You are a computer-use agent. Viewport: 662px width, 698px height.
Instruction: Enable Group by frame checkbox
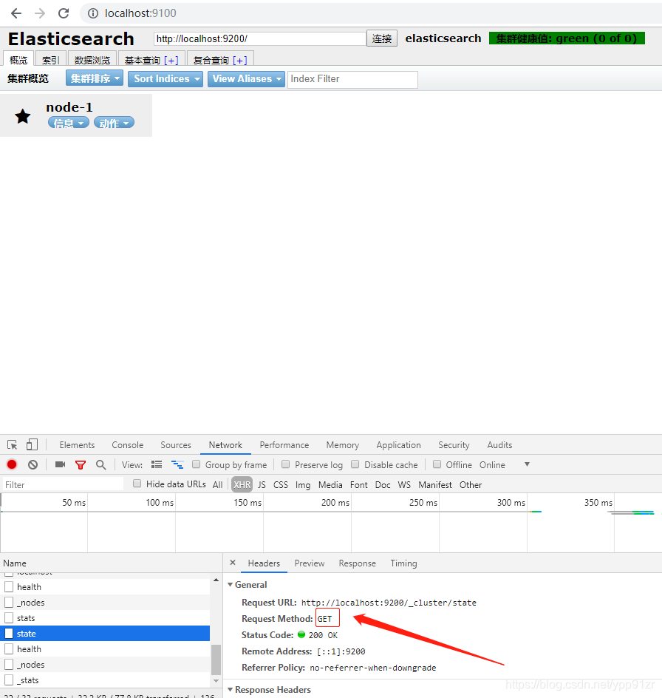point(197,464)
